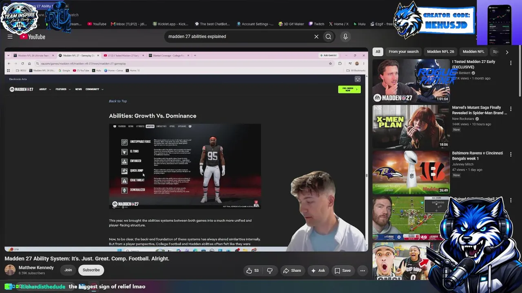The image size is (522, 293).
Task: Open the Kicklet.app bookmark
Action: coord(171,24)
